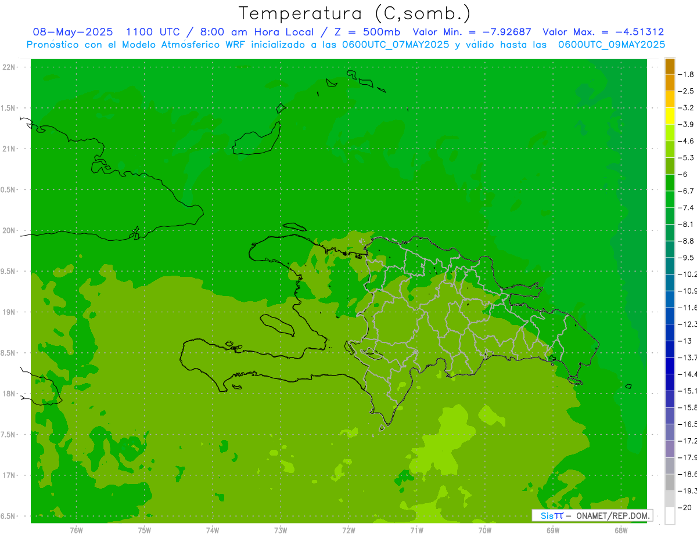
Task: Click the '-8.1' colorbar label
Action: [x=687, y=224]
